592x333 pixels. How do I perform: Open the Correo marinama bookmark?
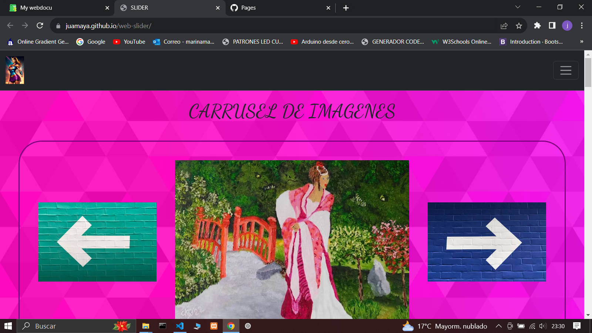pos(184,42)
